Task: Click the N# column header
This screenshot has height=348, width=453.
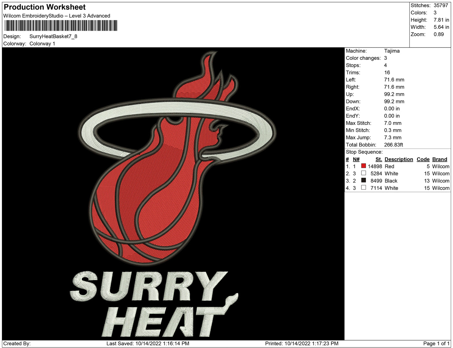Action: 356,159
